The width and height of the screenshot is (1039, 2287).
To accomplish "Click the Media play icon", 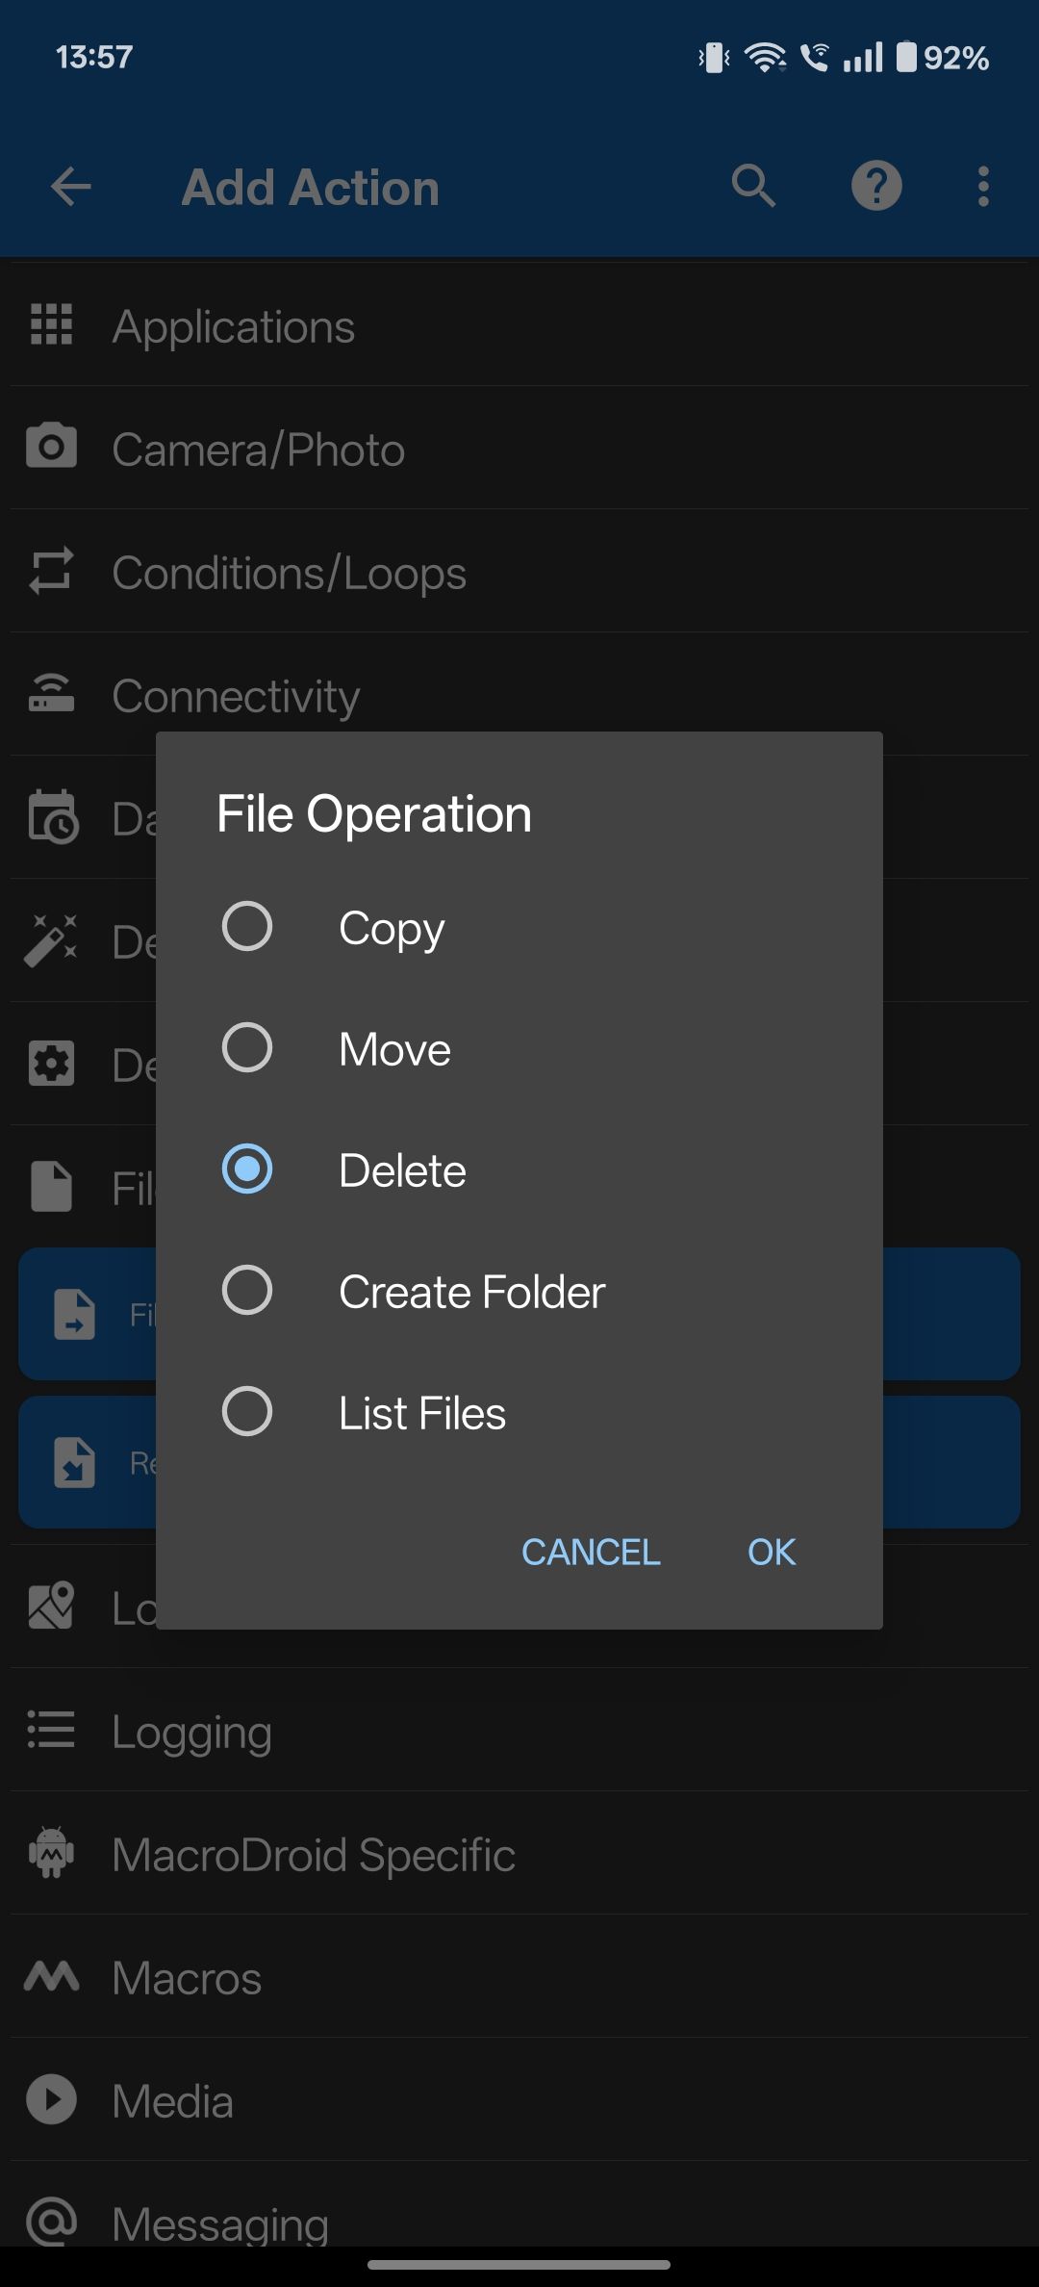I will [x=52, y=2099].
